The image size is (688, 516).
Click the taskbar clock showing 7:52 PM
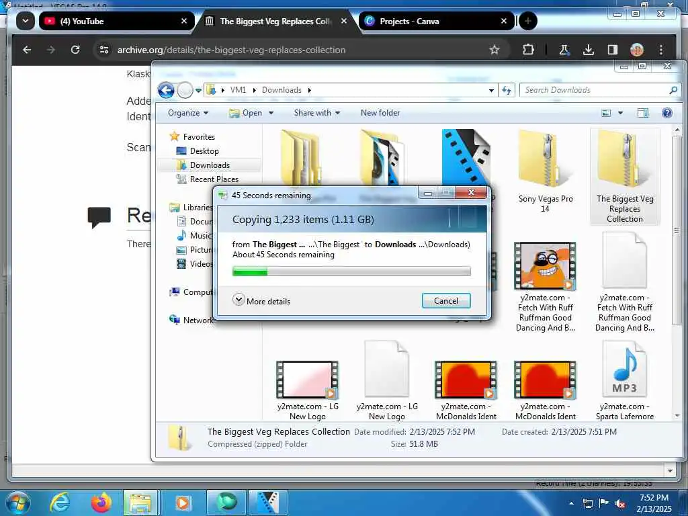point(654,503)
